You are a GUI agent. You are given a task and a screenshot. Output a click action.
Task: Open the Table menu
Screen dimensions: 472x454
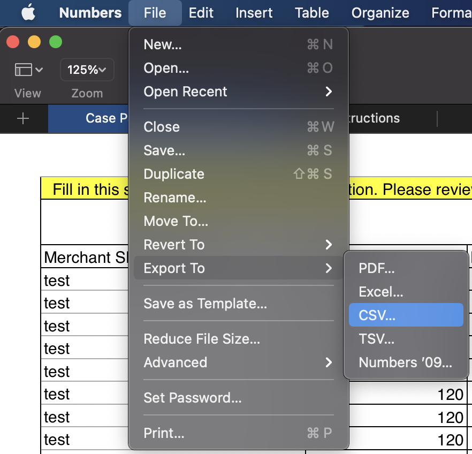coord(312,13)
